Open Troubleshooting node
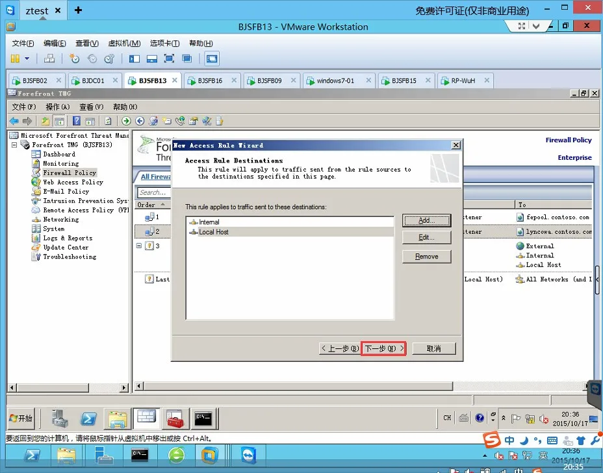The width and height of the screenshot is (603, 473). point(70,257)
